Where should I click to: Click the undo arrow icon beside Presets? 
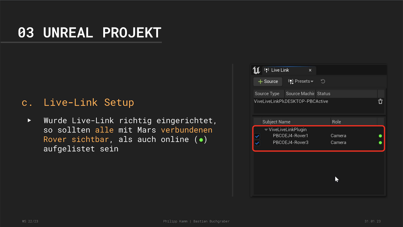pos(323,81)
